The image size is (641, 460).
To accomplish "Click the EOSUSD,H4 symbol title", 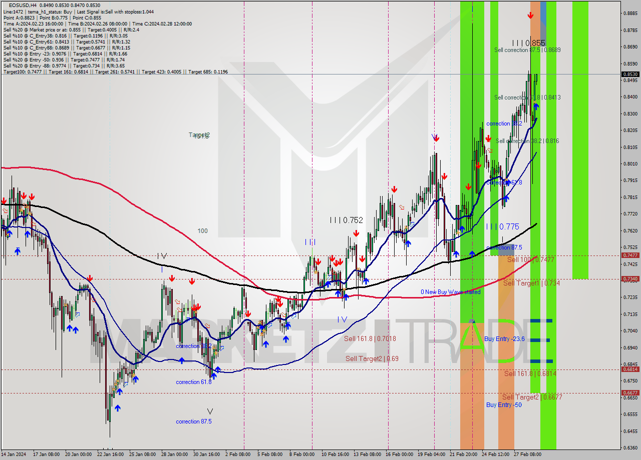I will pyautogui.click(x=23, y=5).
